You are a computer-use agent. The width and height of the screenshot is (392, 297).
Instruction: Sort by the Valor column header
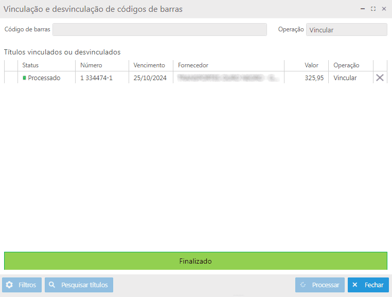(311, 65)
